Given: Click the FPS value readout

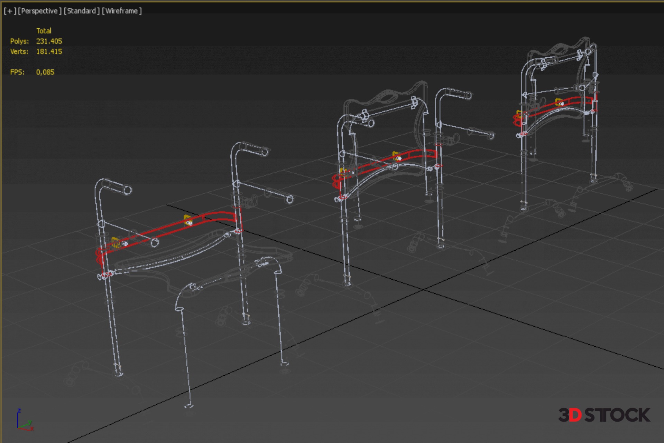Looking at the screenshot, I should (45, 72).
